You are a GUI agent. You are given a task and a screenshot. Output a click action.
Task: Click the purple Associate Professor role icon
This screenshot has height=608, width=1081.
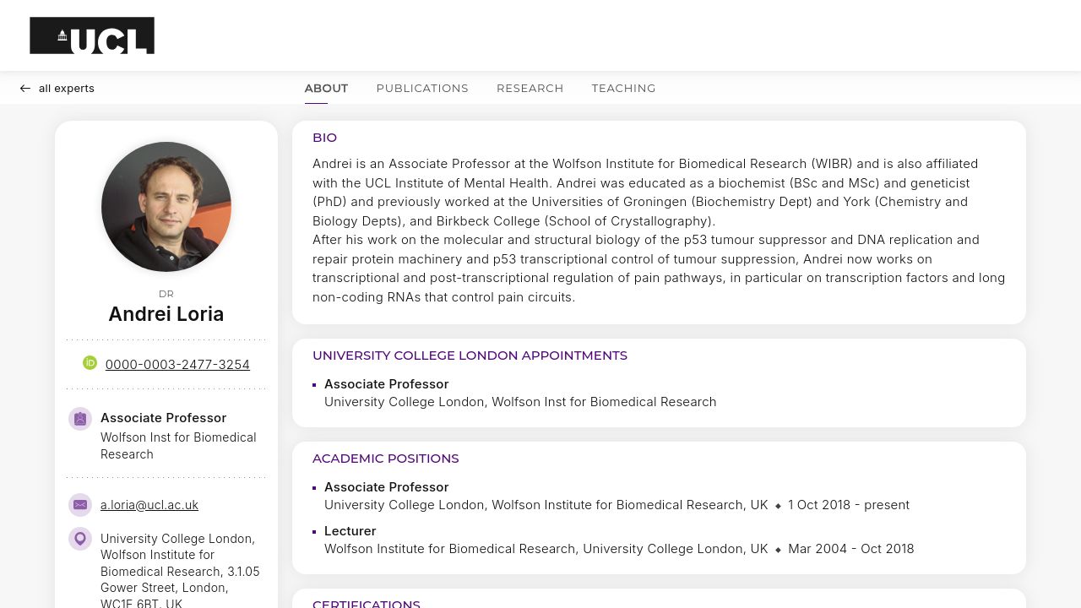[x=80, y=419]
